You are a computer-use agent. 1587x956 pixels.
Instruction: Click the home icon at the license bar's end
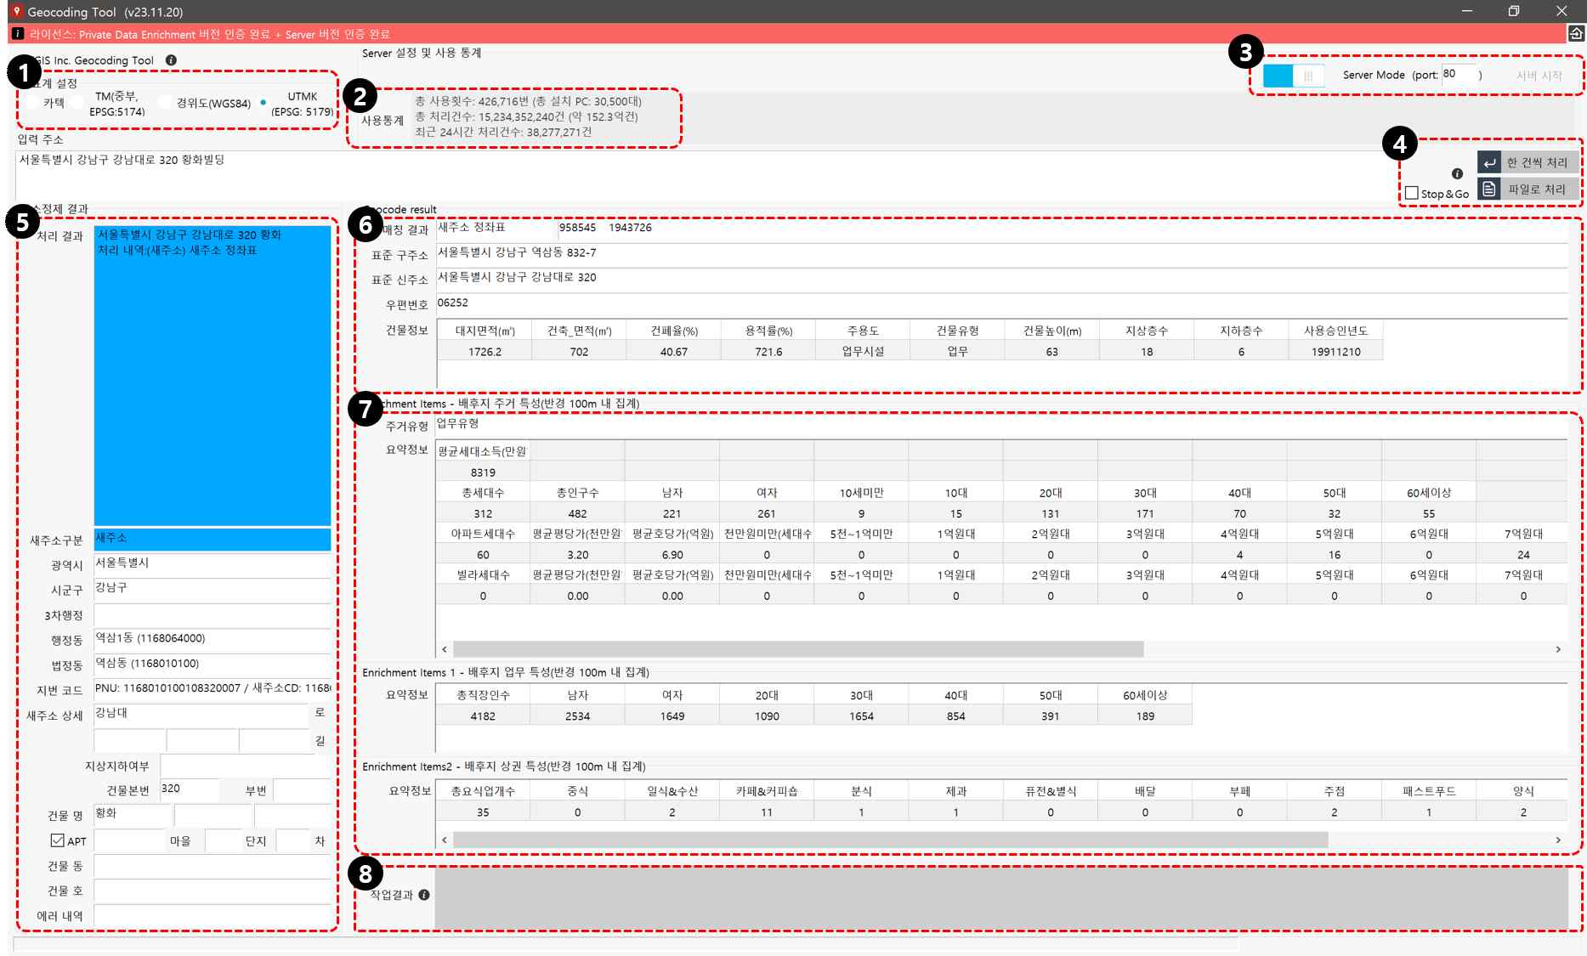click(x=1575, y=33)
